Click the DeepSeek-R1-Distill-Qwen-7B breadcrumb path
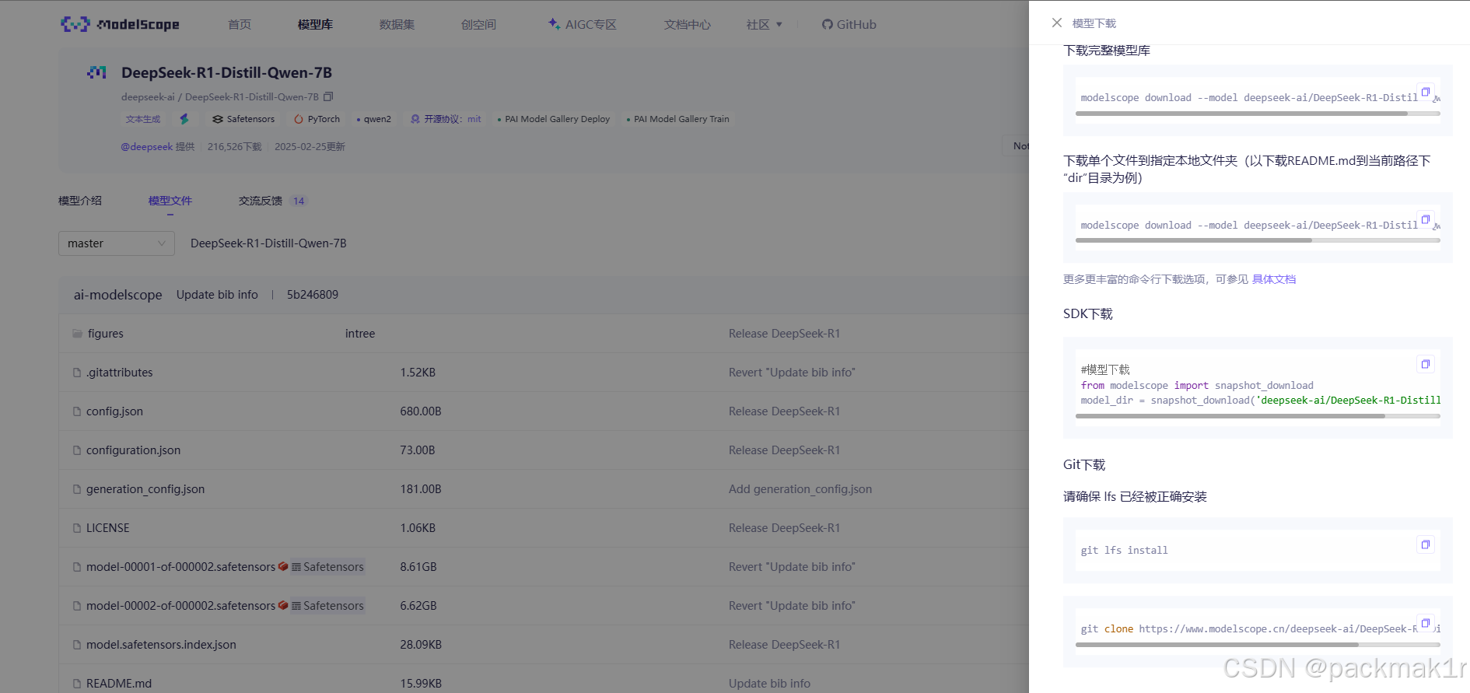The height and width of the screenshot is (693, 1470). (268, 243)
